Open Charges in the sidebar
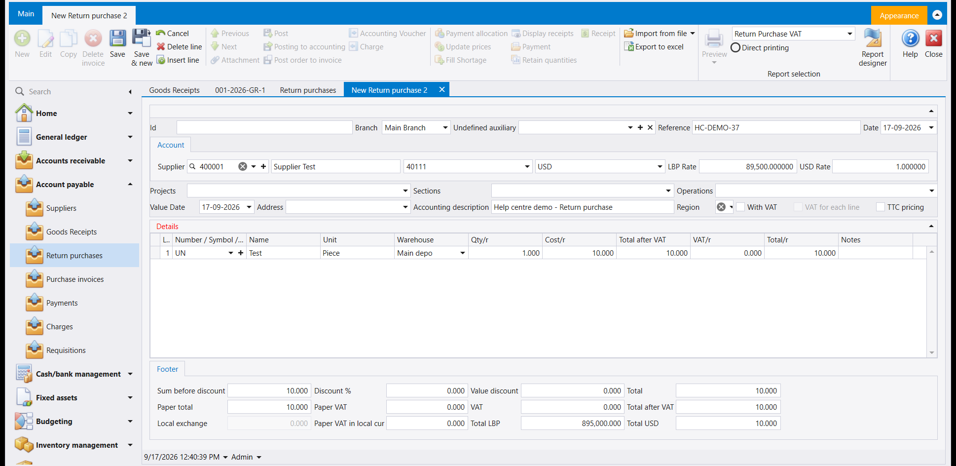The height and width of the screenshot is (466, 956). pos(59,327)
